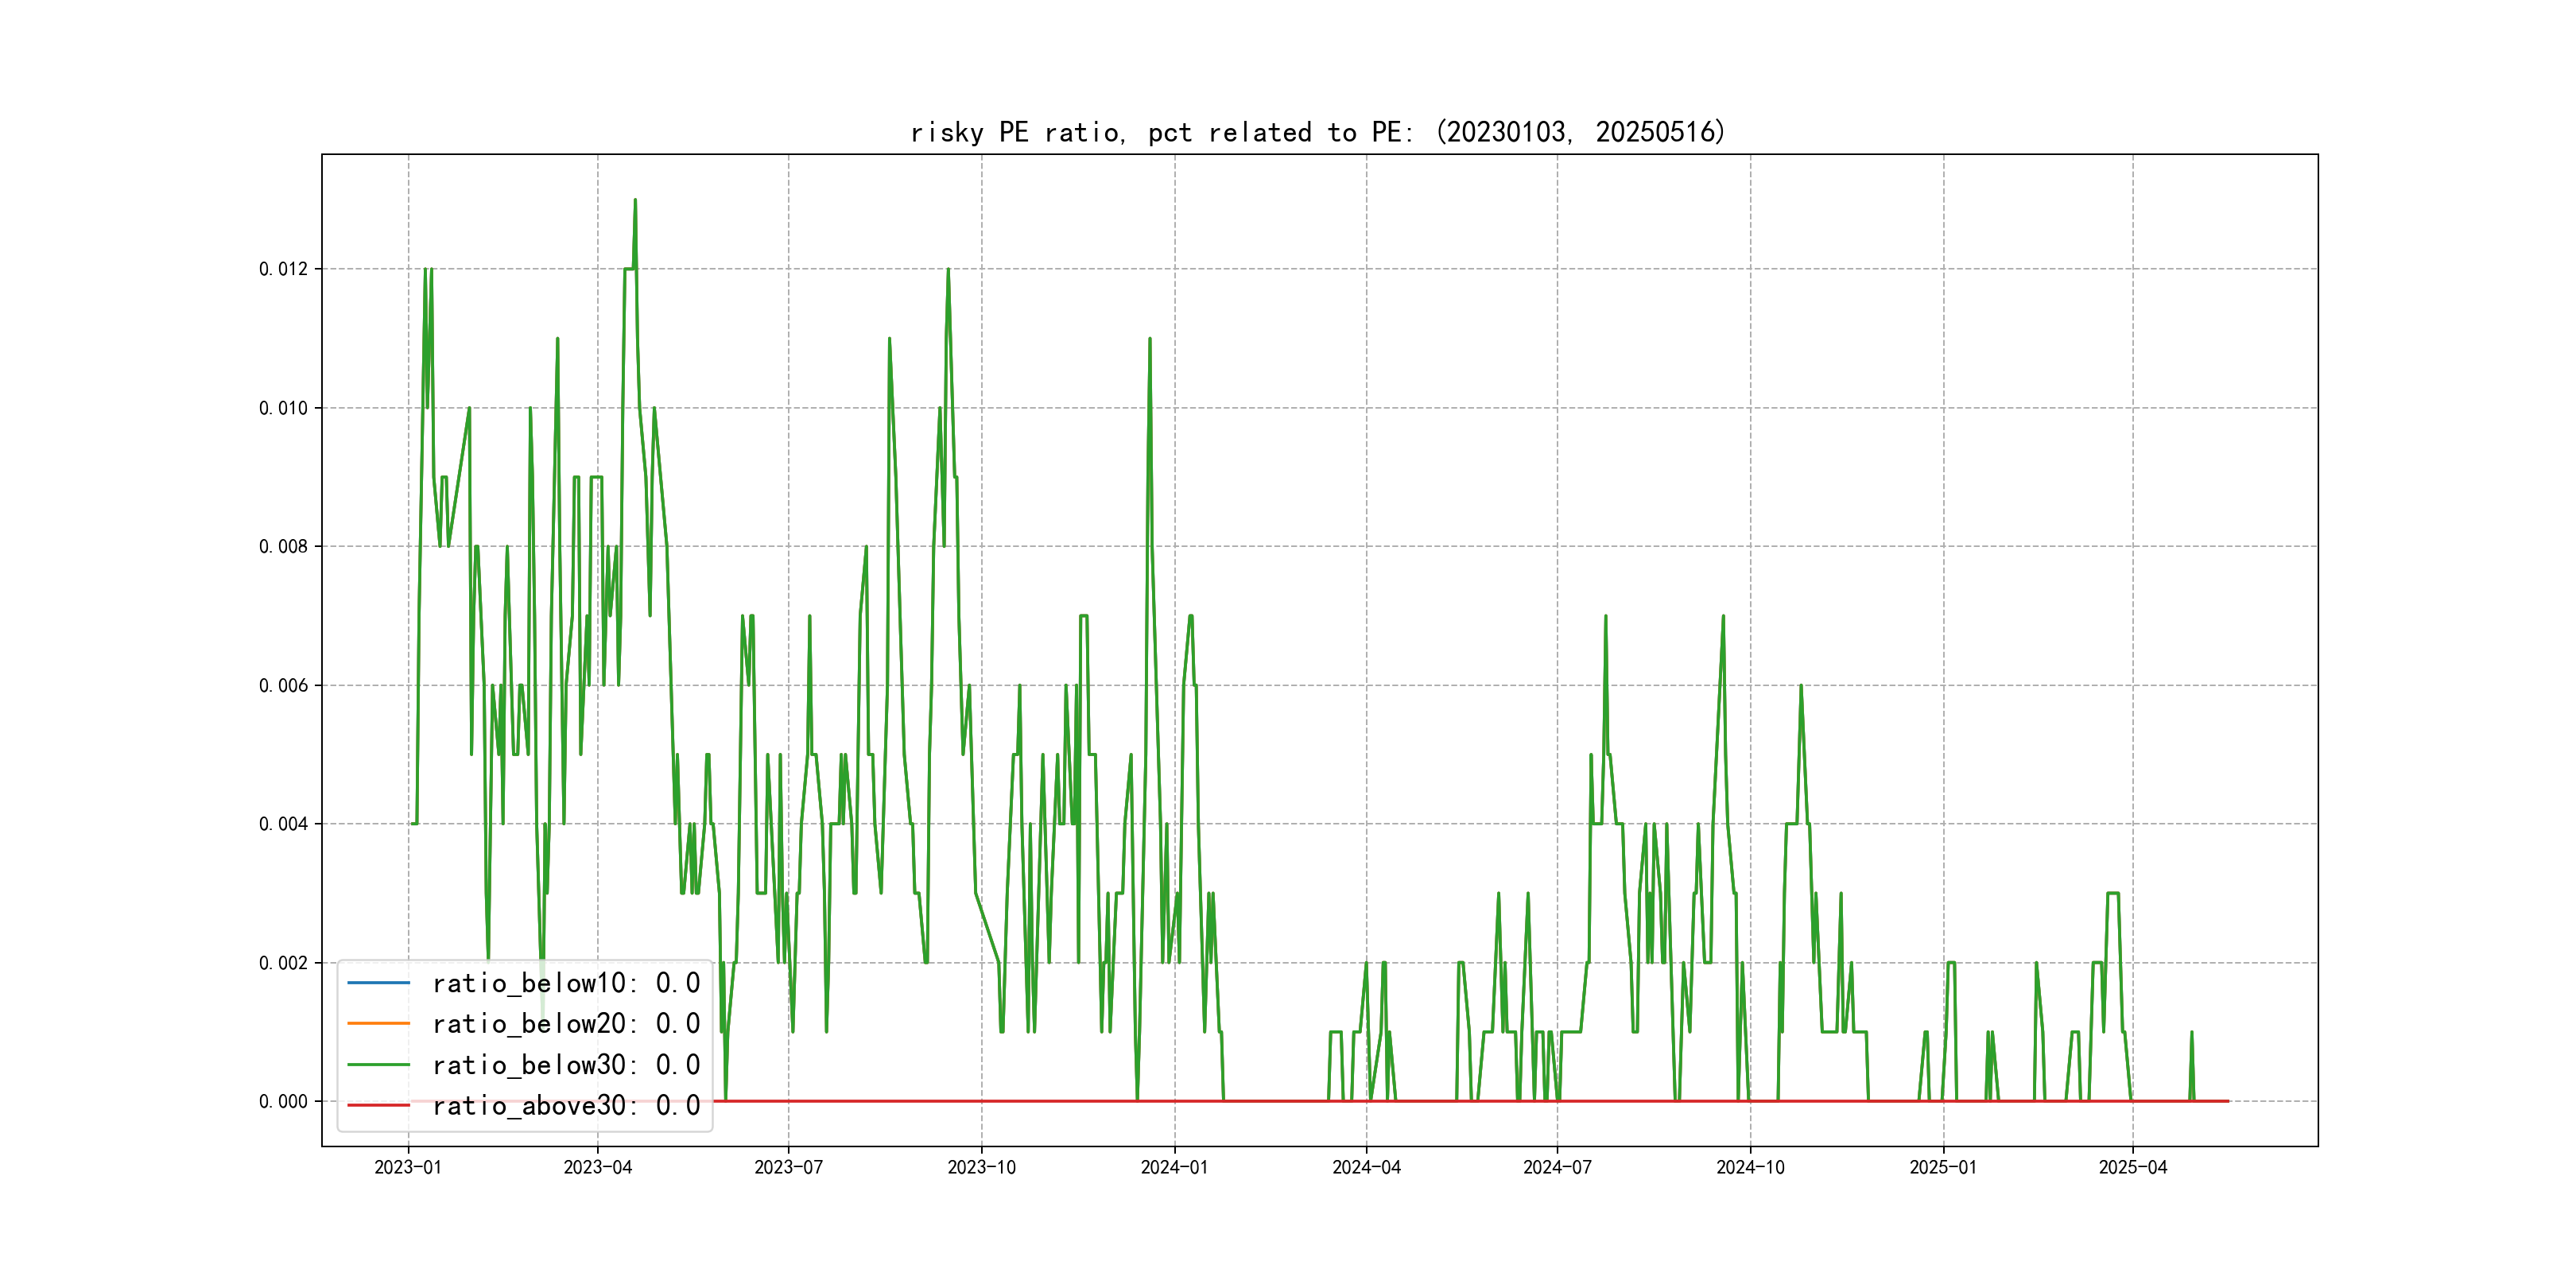The image size is (2576, 1288).
Task: Click the orange ratio_below20 legend line
Action: click(378, 1023)
